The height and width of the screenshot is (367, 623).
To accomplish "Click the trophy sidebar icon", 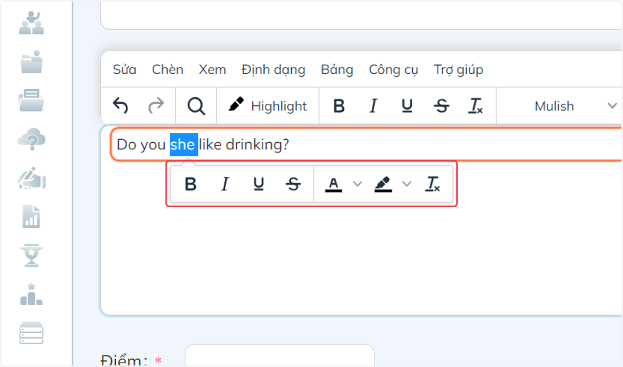I will point(31,255).
